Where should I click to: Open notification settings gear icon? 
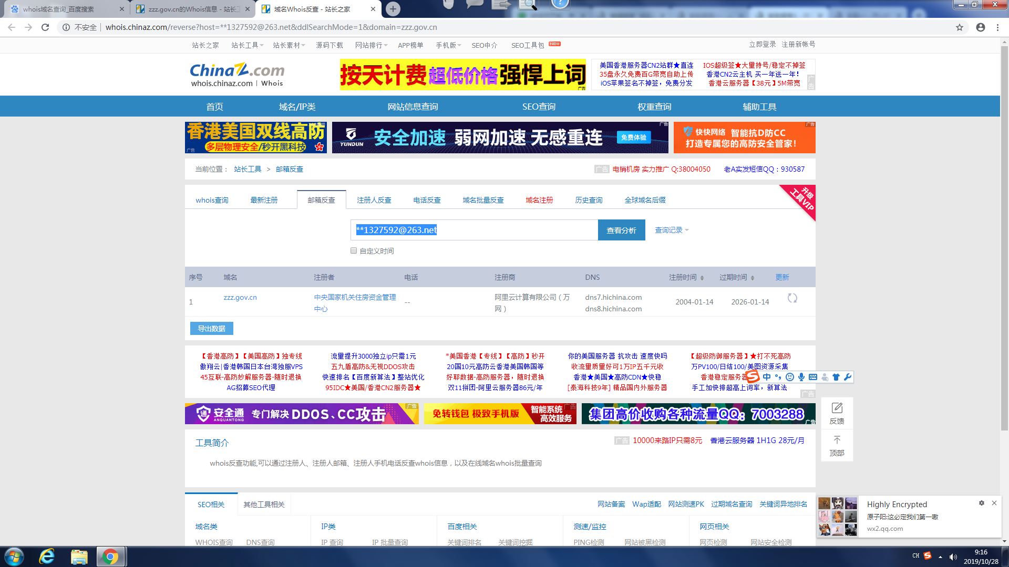(x=981, y=503)
